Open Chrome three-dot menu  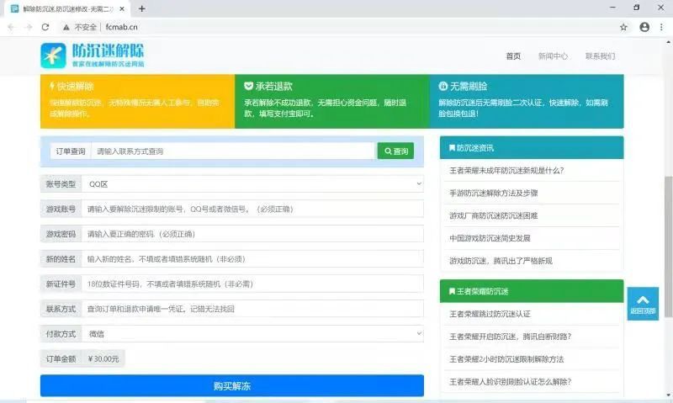pos(662,27)
